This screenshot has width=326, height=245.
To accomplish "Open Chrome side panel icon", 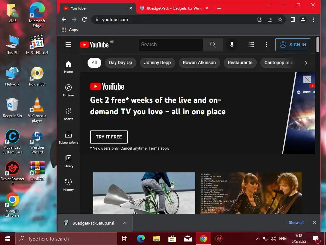I will (293, 19).
